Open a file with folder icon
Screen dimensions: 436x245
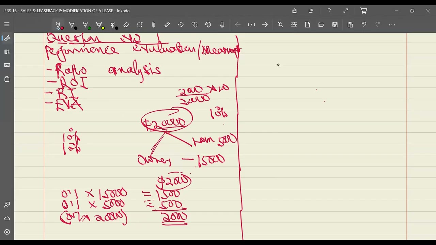321,25
